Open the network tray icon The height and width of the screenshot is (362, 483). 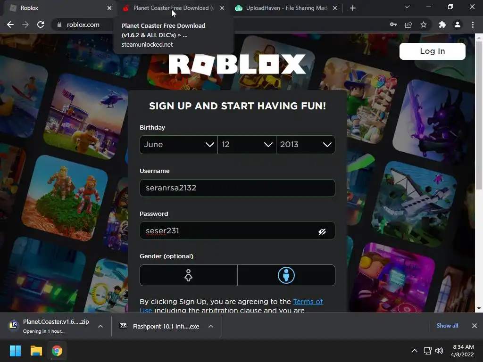(x=427, y=351)
